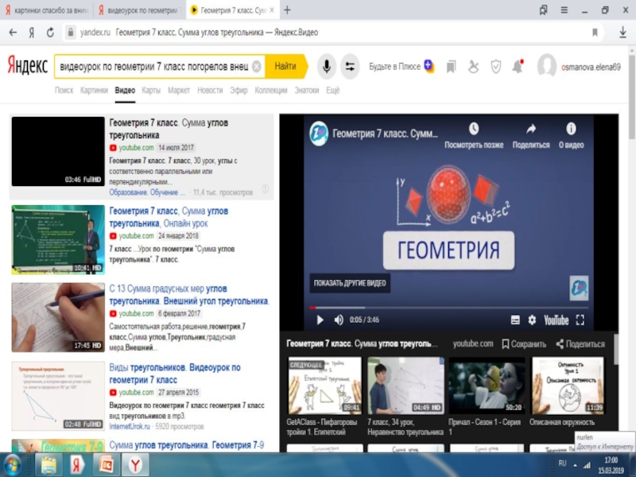The height and width of the screenshot is (477, 636).
Task: Open the Эфир tab
Action: pos(238,90)
